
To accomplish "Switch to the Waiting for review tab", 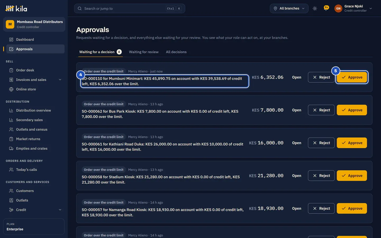I will pyautogui.click(x=144, y=52).
